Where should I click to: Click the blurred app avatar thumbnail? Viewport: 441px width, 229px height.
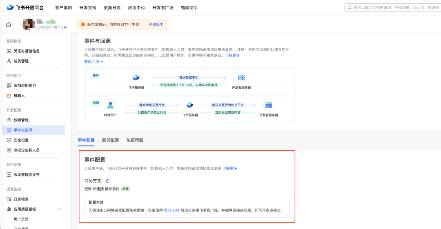[x=29, y=24]
